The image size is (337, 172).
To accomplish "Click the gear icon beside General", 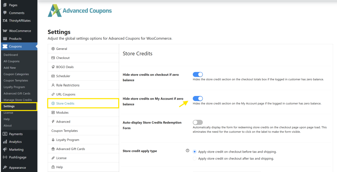I will point(53,49).
